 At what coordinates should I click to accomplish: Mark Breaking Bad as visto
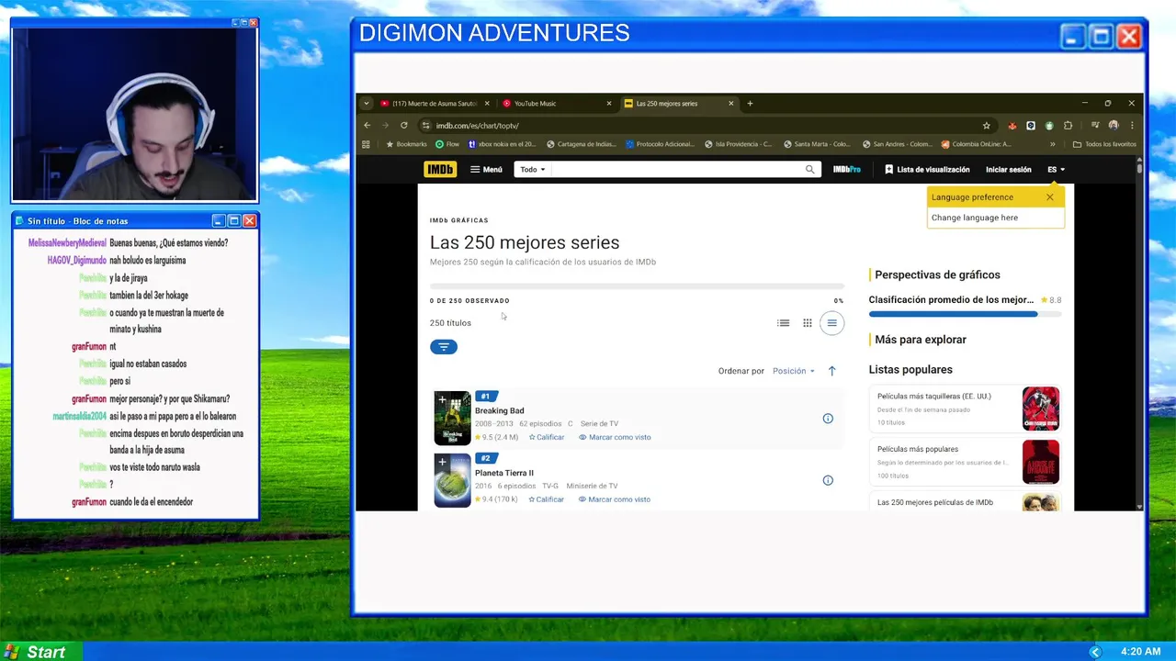click(615, 437)
